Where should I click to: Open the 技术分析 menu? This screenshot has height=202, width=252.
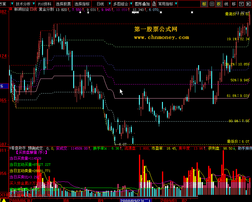coord(23,4)
